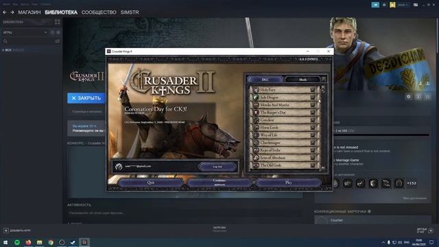439x247 pixels.
Task: Open Spotify from the taskbar
Action: pos(16,242)
